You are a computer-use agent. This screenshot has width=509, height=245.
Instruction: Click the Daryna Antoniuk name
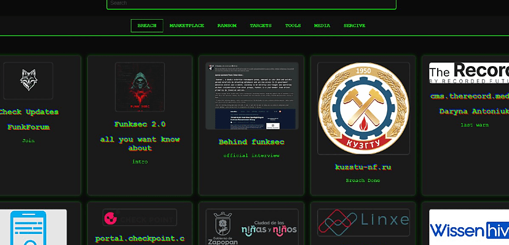[x=474, y=111]
